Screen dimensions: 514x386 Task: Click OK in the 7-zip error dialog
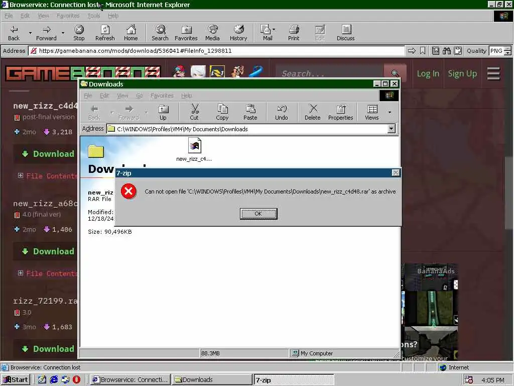coord(259,214)
